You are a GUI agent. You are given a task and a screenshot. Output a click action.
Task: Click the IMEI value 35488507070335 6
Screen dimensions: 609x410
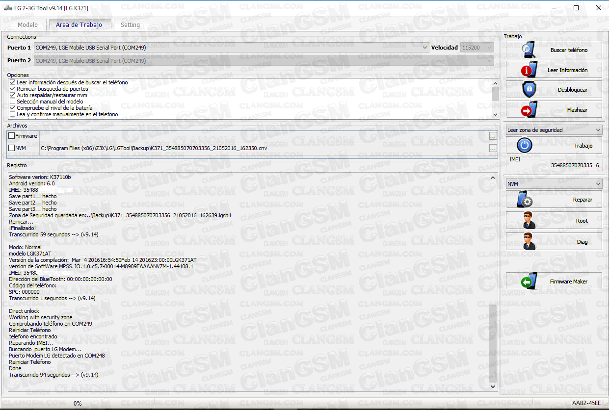click(575, 165)
